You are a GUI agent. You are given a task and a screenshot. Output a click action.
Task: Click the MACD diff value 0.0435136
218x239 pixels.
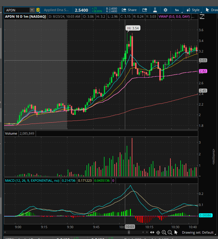click(x=102, y=181)
